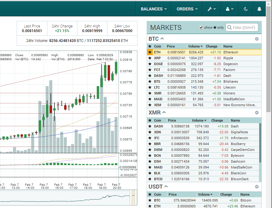This screenshot has width=272, height=208.
Task: Open BTC markets gear settings
Action: click(257, 39)
